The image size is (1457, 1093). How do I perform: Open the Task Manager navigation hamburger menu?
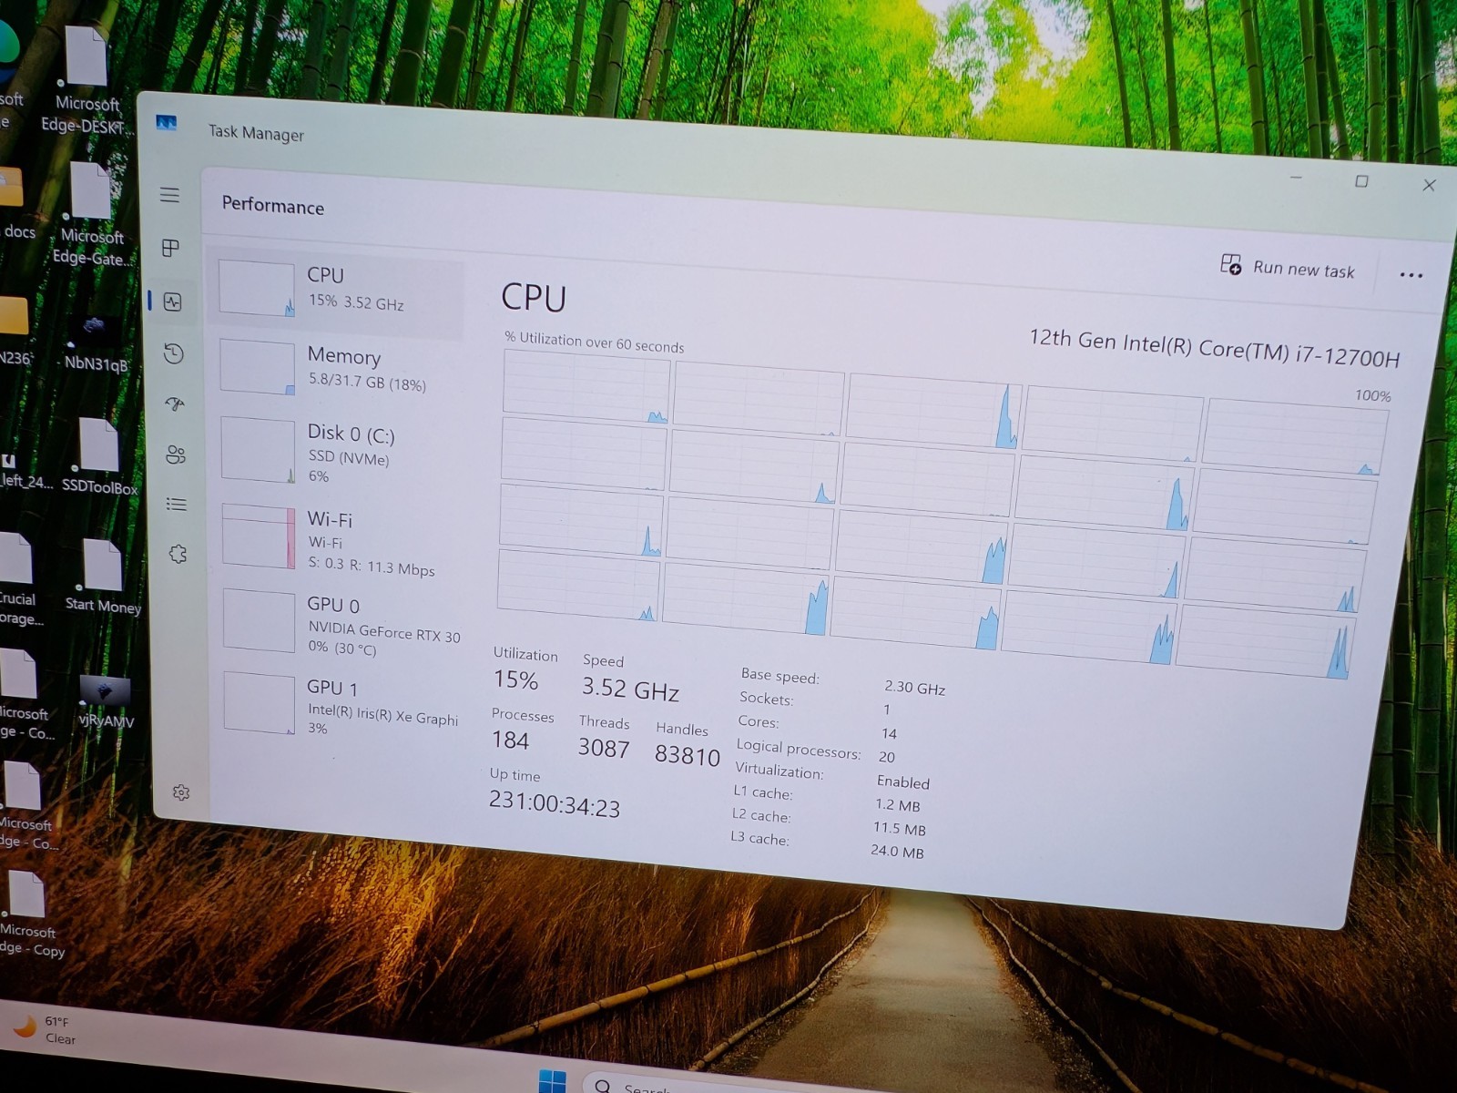click(x=169, y=195)
